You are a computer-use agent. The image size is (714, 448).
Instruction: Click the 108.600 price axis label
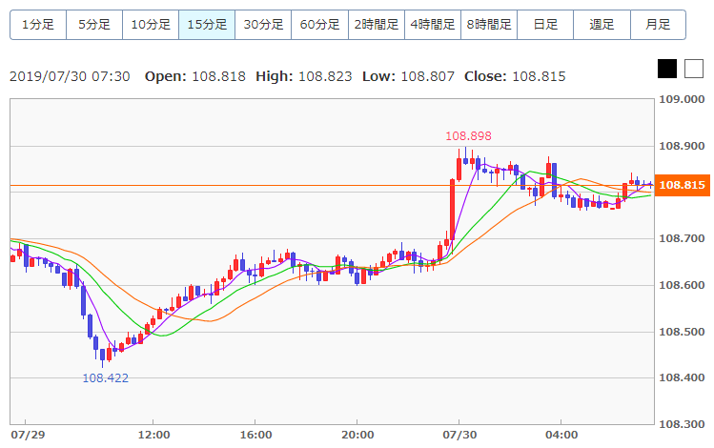(682, 285)
